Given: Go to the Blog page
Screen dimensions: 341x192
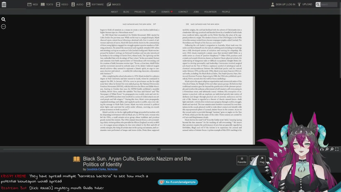Looking at the screenshot, I should coord(126,12).
